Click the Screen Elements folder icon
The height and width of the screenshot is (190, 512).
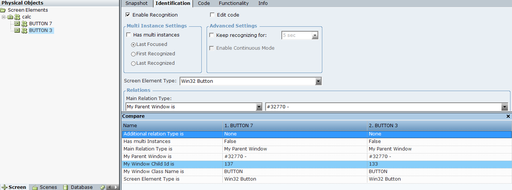pos(3,10)
